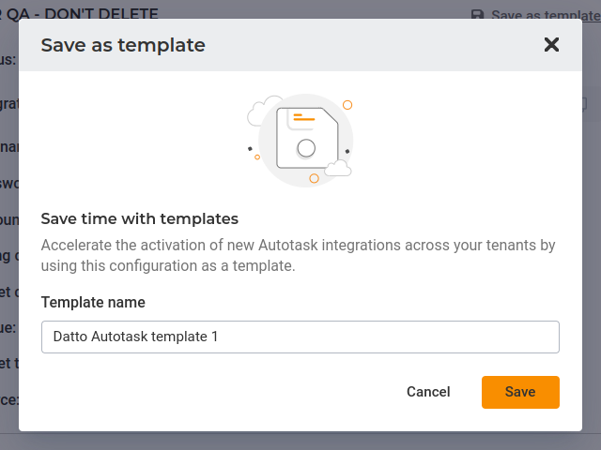Click the Autotask integrations description text

point(299,255)
